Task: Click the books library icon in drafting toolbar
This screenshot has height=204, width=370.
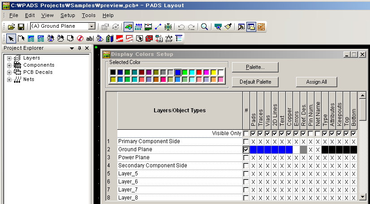Action: coord(110,38)
